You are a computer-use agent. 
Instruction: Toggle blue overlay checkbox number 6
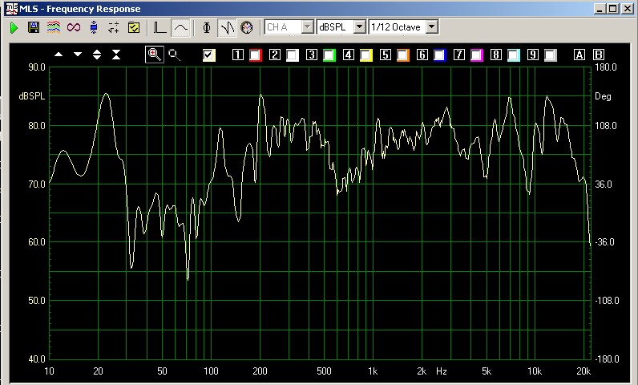click(439, 55)
